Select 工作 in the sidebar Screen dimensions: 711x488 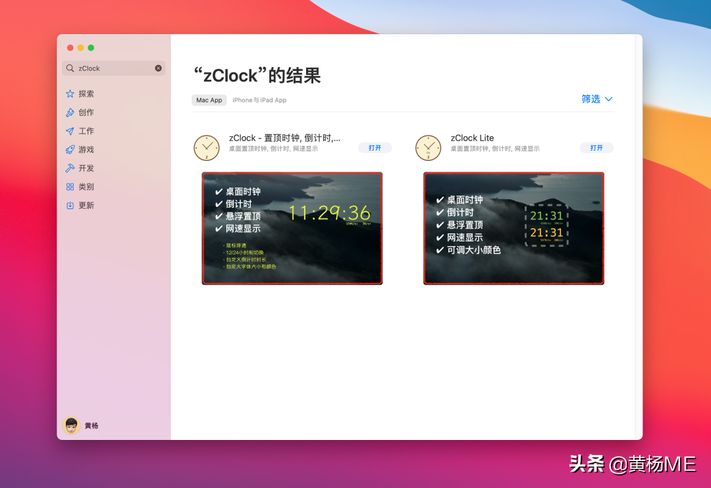[x=86, y=131]
